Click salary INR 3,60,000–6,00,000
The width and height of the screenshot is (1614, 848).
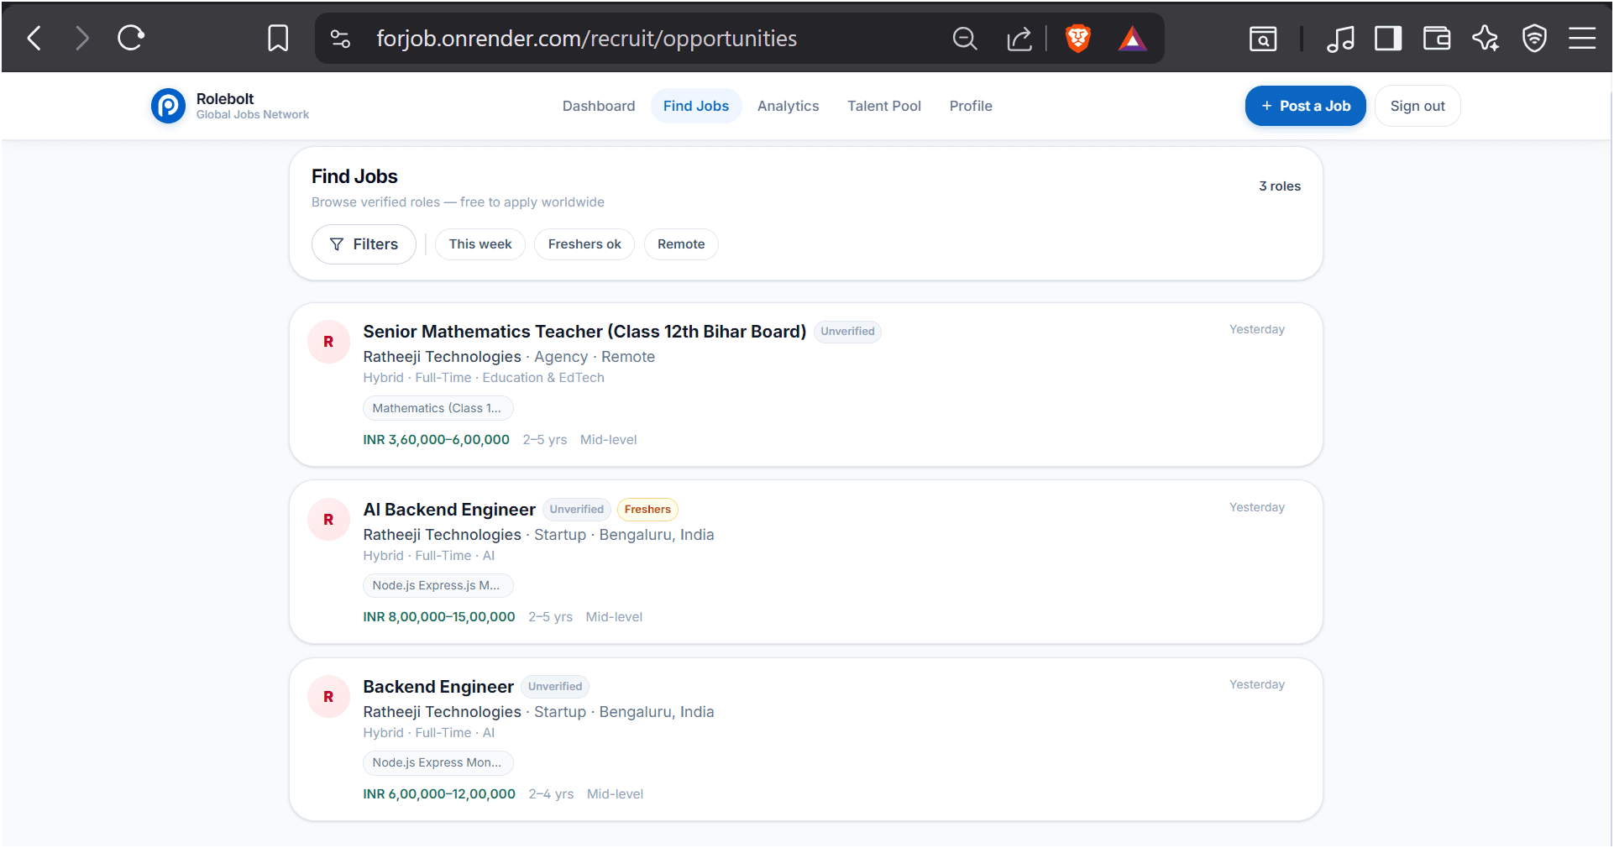(x=436, y=440)
